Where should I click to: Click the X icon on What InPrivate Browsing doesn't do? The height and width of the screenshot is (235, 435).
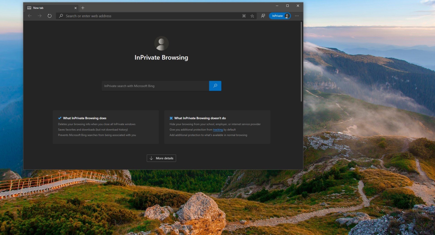click(x=171, y=118)
